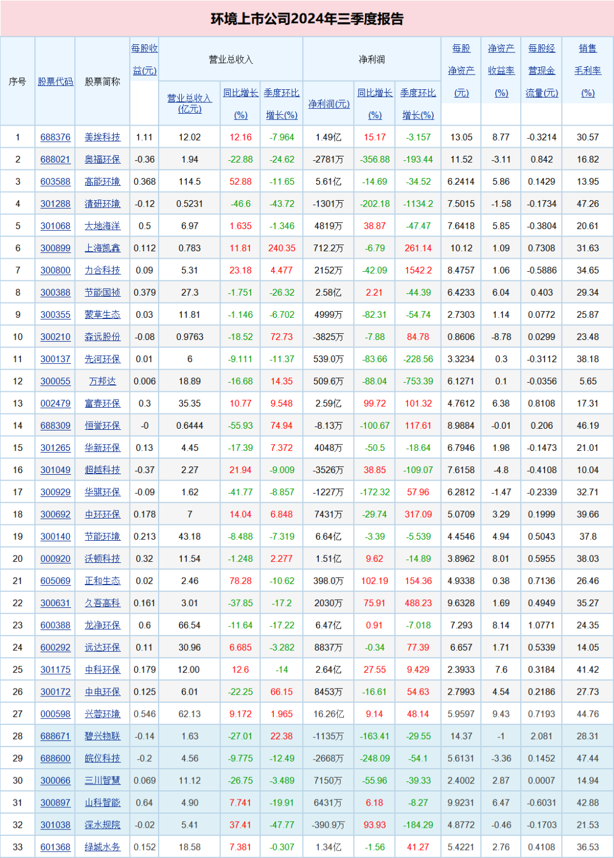
Task: Open 万邦达 stock link
Action: (x=102, y=381)
